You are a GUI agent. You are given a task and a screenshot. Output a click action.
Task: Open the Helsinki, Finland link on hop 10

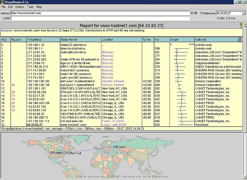click(113, 81)
